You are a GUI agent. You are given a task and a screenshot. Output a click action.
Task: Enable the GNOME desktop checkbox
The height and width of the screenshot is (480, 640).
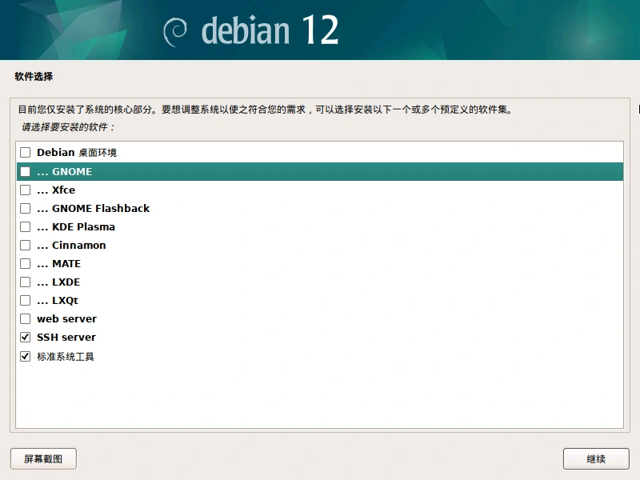pos(26,171)
